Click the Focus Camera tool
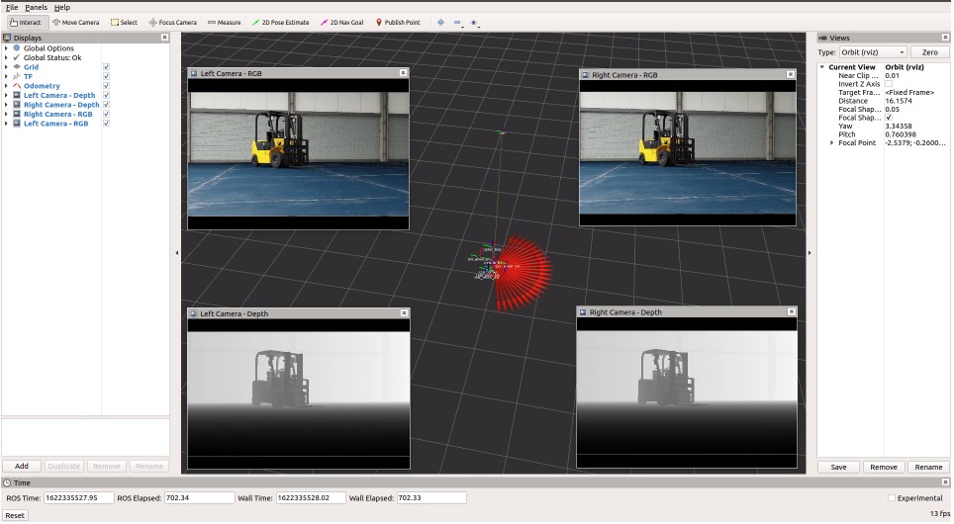 [173, 23]
